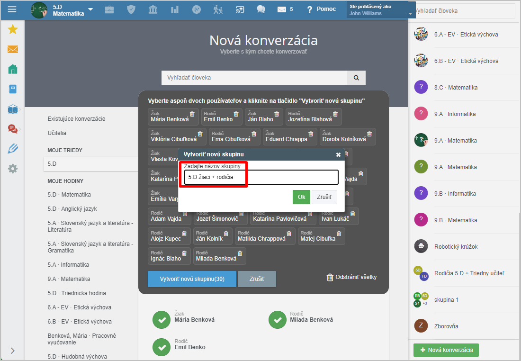
Task: Uncheck Emil Benko in the people list
Action: coord(162,347)
